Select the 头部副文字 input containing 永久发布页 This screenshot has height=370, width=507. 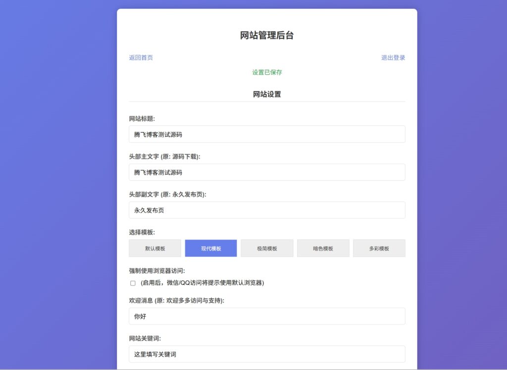[267, 210]
